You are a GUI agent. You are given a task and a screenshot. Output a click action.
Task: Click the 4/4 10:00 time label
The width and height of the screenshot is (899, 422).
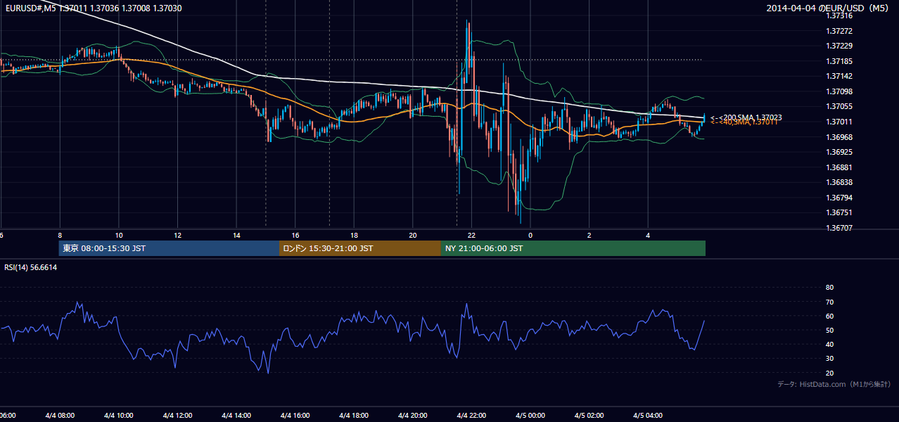(119, 415)
